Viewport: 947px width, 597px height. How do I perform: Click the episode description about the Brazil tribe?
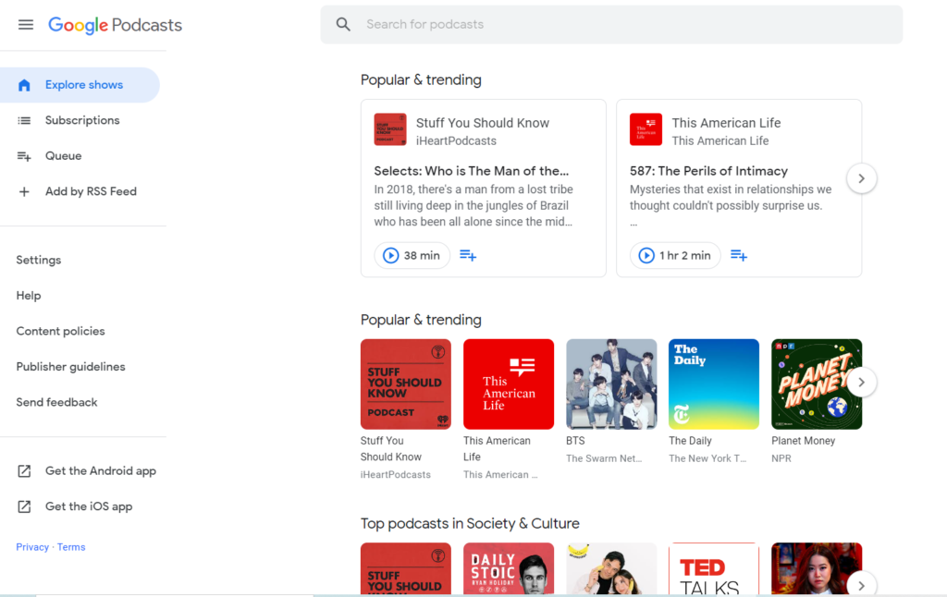point(473,206)
